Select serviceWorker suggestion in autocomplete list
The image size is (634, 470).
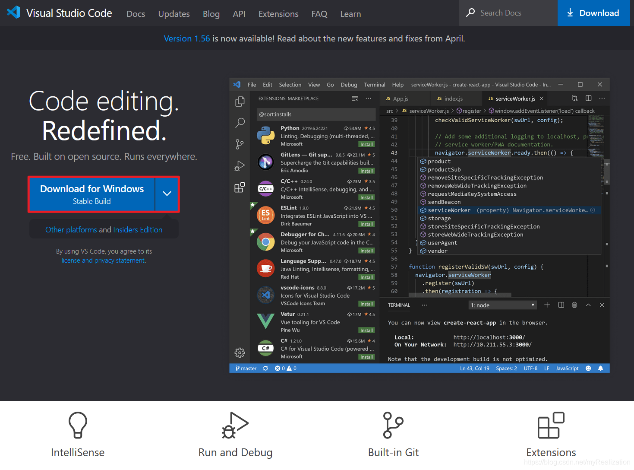click(x=509, y=210)
